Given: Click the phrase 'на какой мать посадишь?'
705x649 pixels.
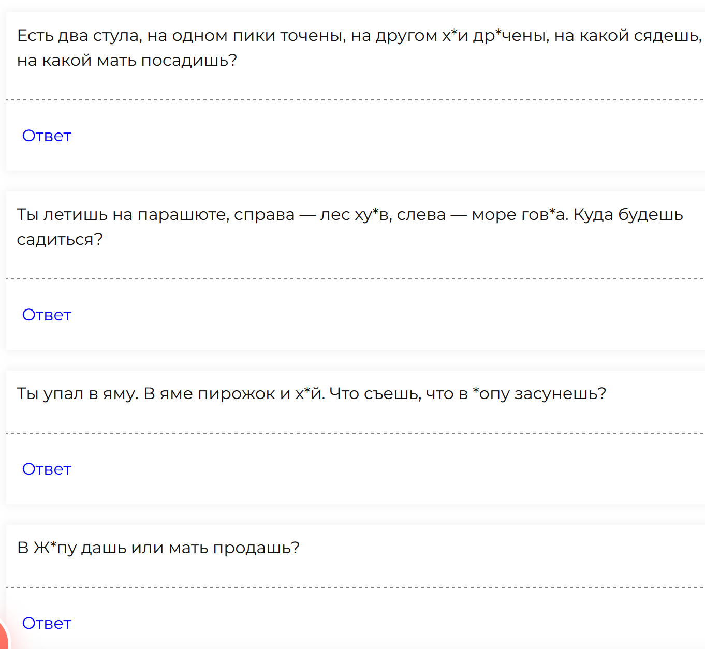Looking at the screenshot, I should pos(127,61).
